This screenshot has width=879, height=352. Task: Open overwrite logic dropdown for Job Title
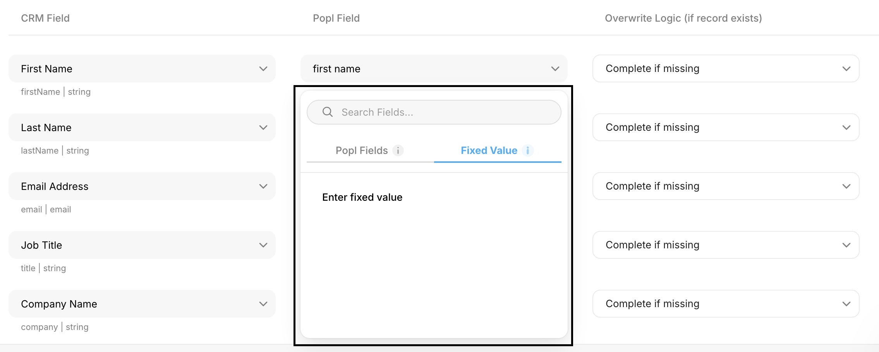pos(726,245)
